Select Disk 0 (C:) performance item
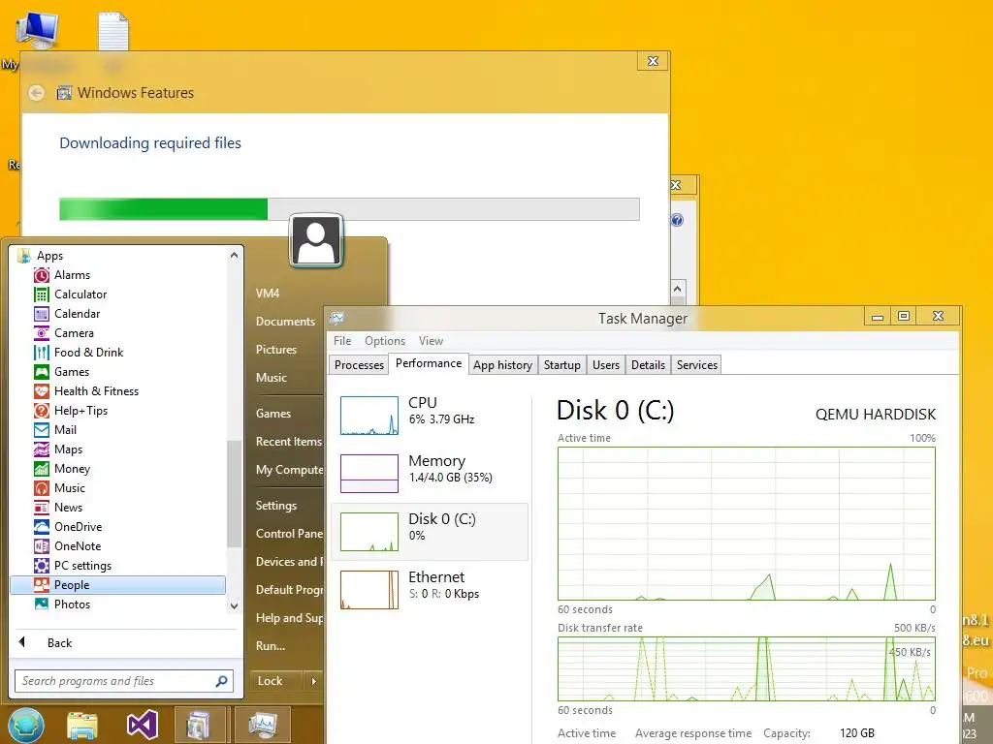The width and height of the screenshot is (993, 744). pos(430,532)
